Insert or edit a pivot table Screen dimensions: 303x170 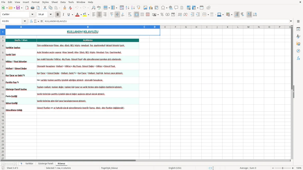tap(157, 8)
